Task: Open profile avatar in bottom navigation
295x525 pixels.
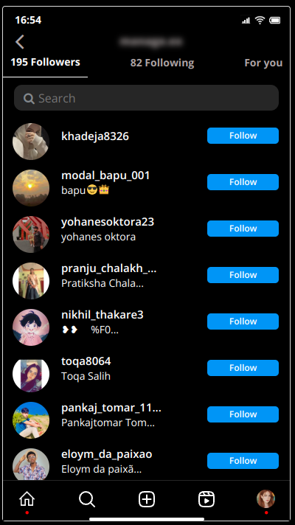Action: coord(265,499)
